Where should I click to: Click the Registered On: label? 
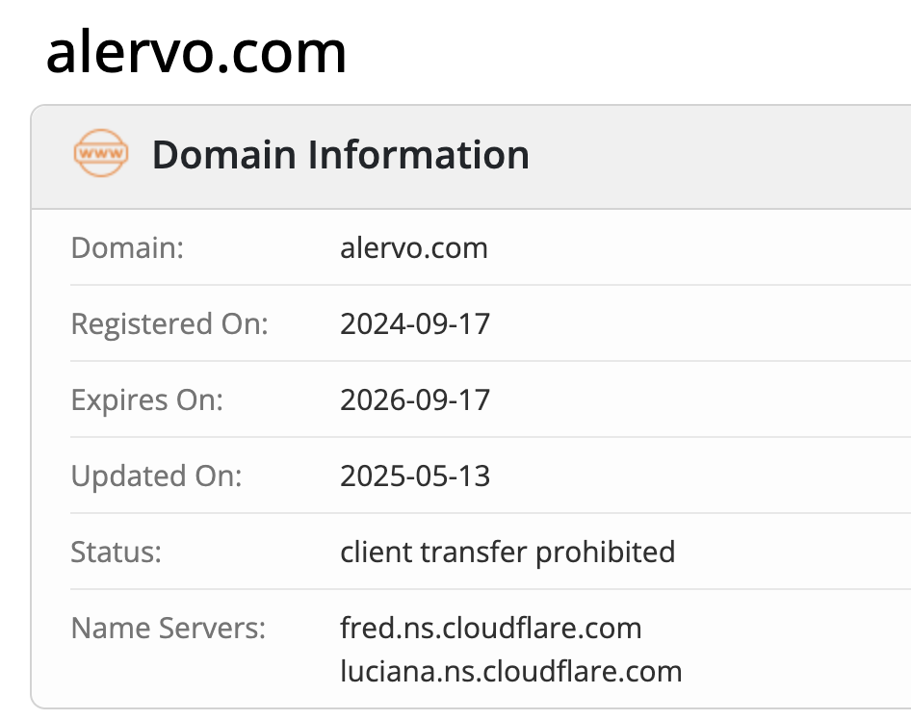(x=169, y=324)
